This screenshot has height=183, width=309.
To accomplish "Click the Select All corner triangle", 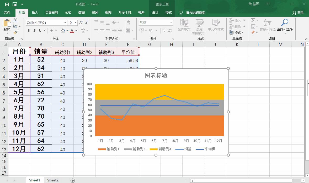I will [5, 45].
